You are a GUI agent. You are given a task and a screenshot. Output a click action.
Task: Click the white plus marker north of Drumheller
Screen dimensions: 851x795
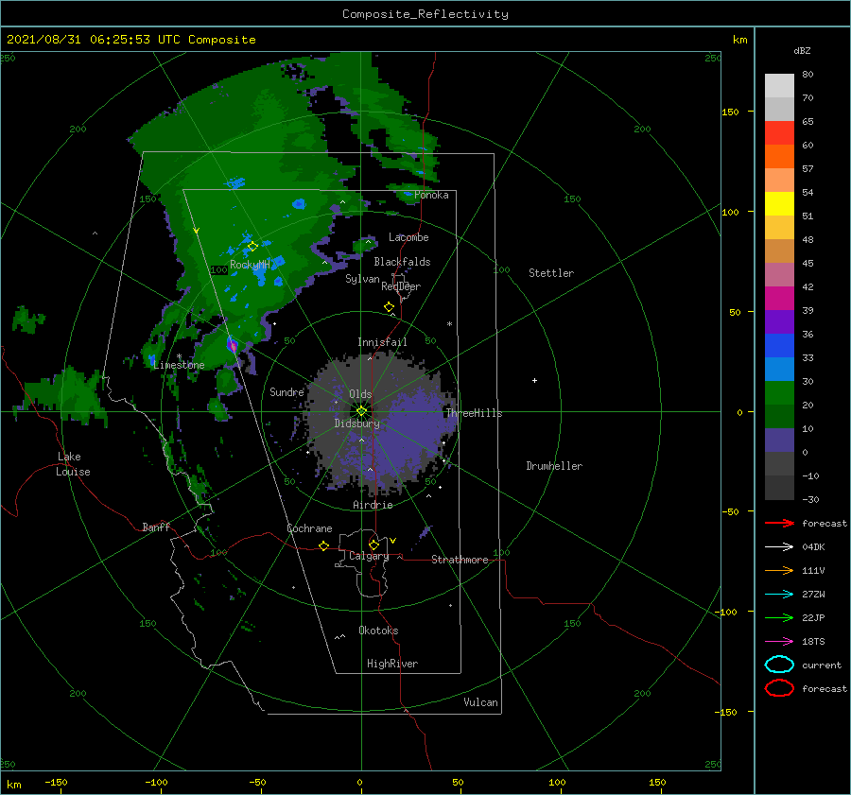click(534, 380)
